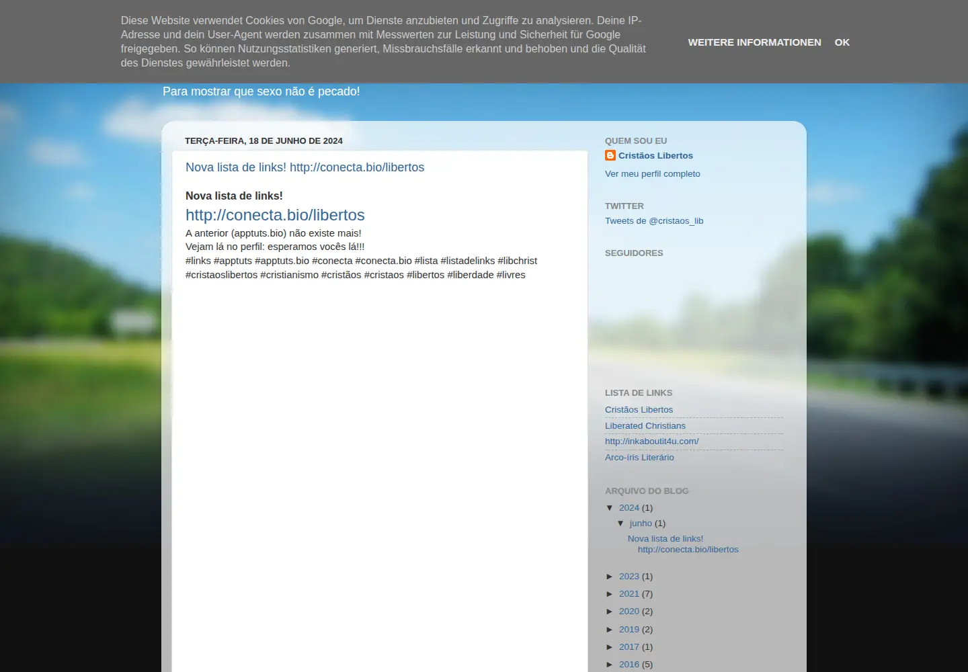
Task: Open Weitere Informationen about cookies
Action: click(x=754, y=42)
